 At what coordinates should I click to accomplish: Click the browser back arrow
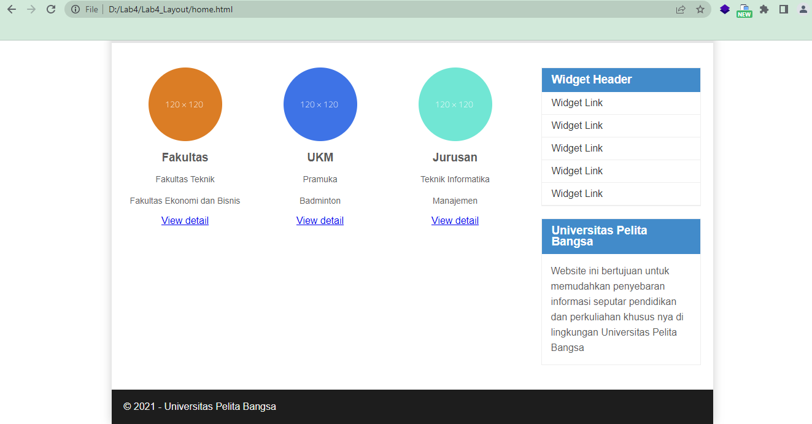pos(12,9)
